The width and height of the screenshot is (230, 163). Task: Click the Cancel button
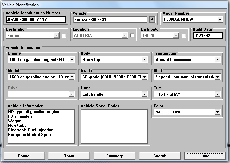(x=24, y=156)
